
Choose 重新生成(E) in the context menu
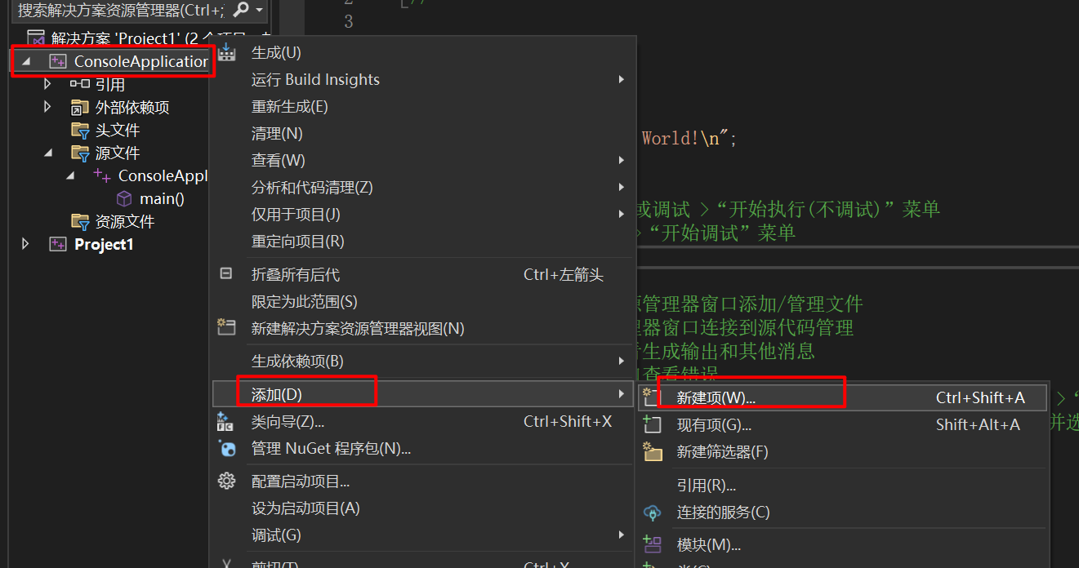coord(289,106)
